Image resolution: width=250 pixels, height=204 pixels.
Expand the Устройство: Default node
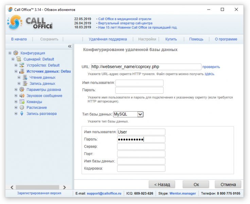coord(16,65)
